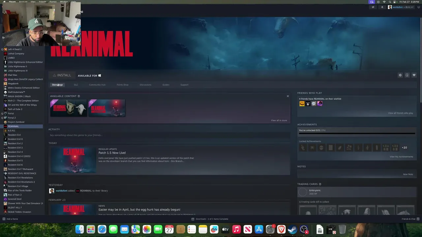Open the purple friend avatar on wishlist

coord(319,104)
